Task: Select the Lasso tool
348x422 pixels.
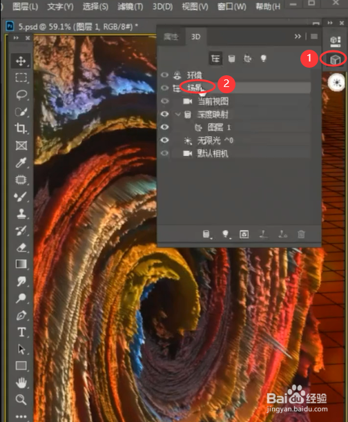Action: [x=21, y=95]
